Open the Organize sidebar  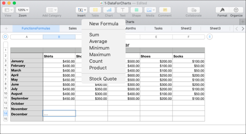coord(236,10)
